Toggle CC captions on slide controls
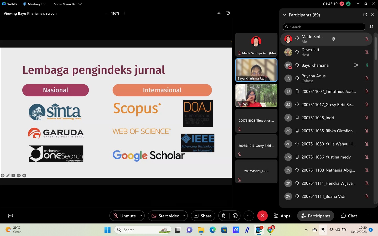Viewport: 378px width, 236px height. coord(13,175)
